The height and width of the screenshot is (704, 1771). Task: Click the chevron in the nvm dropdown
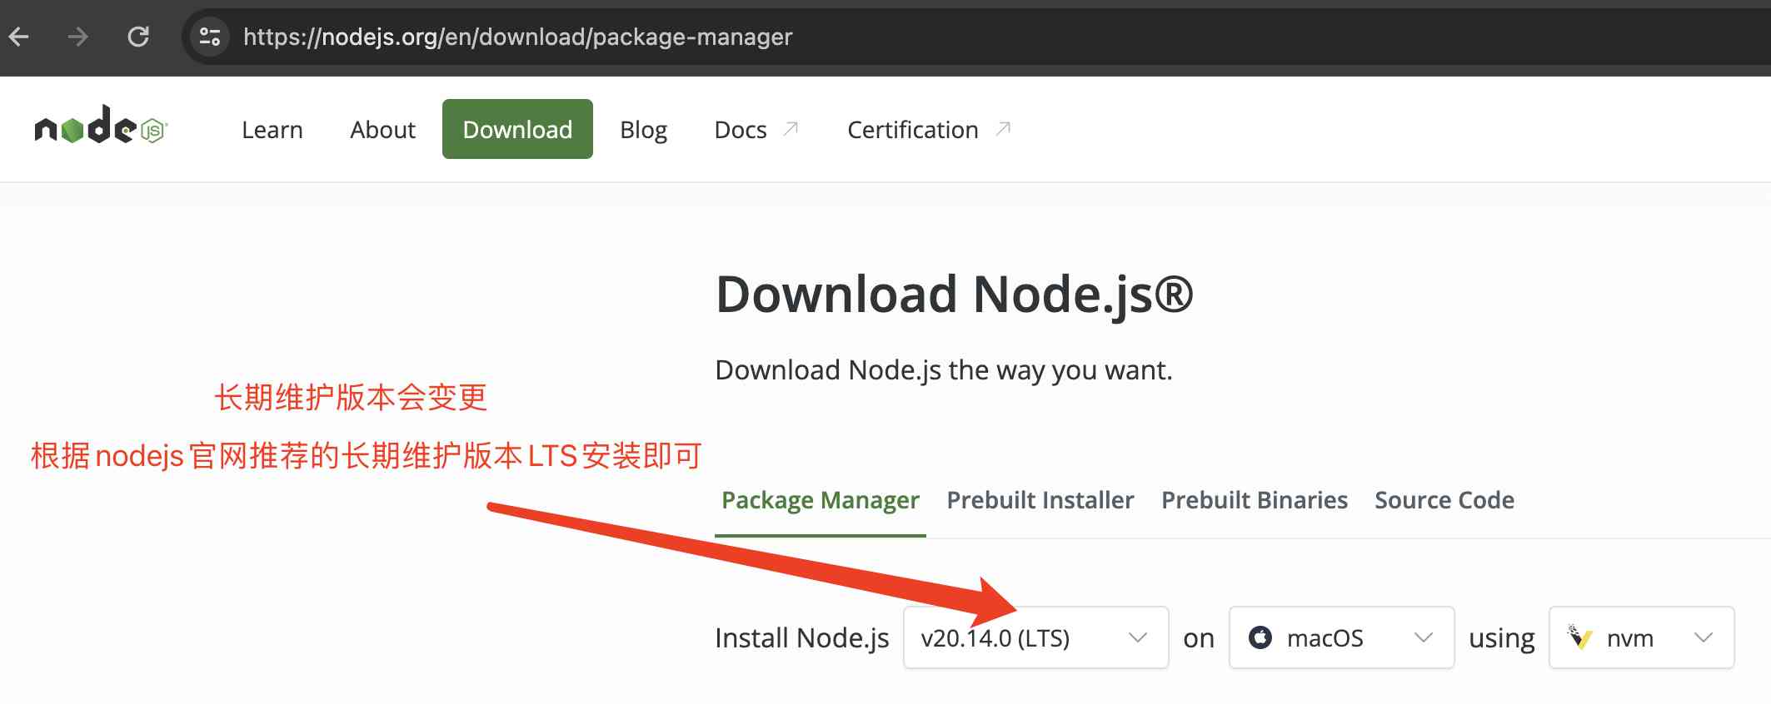[1704, 637]
